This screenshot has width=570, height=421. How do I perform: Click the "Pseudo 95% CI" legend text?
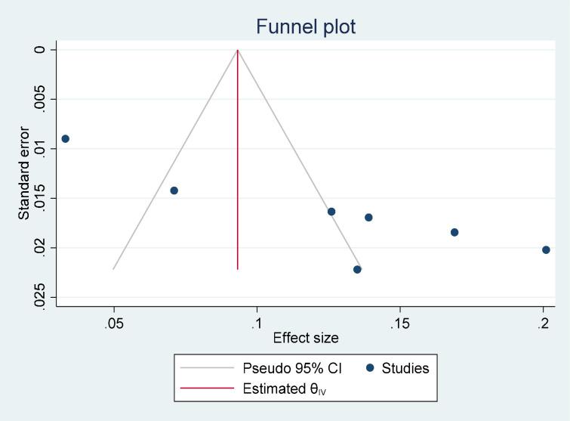pos(293,369)
